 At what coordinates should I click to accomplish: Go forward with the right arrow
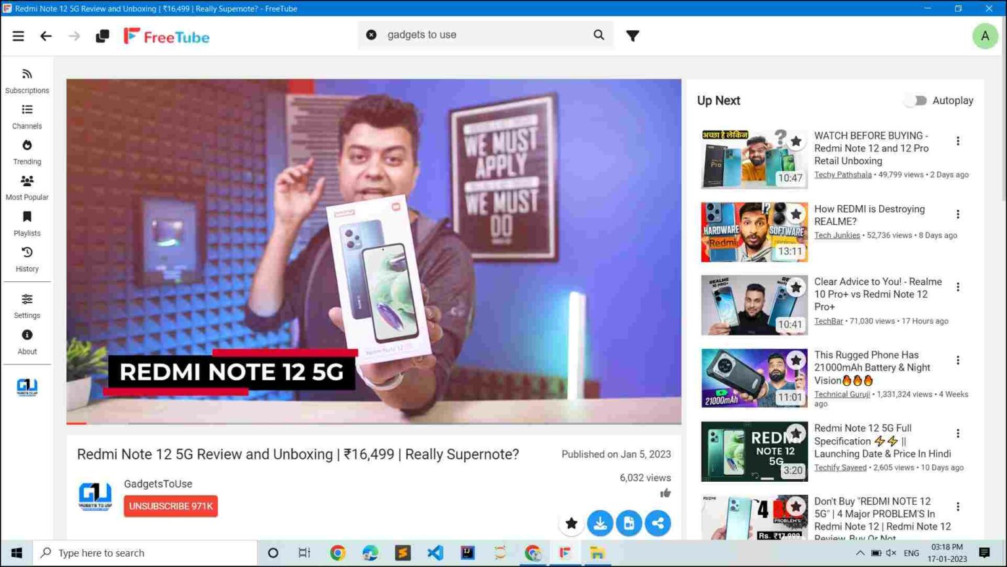74,36
